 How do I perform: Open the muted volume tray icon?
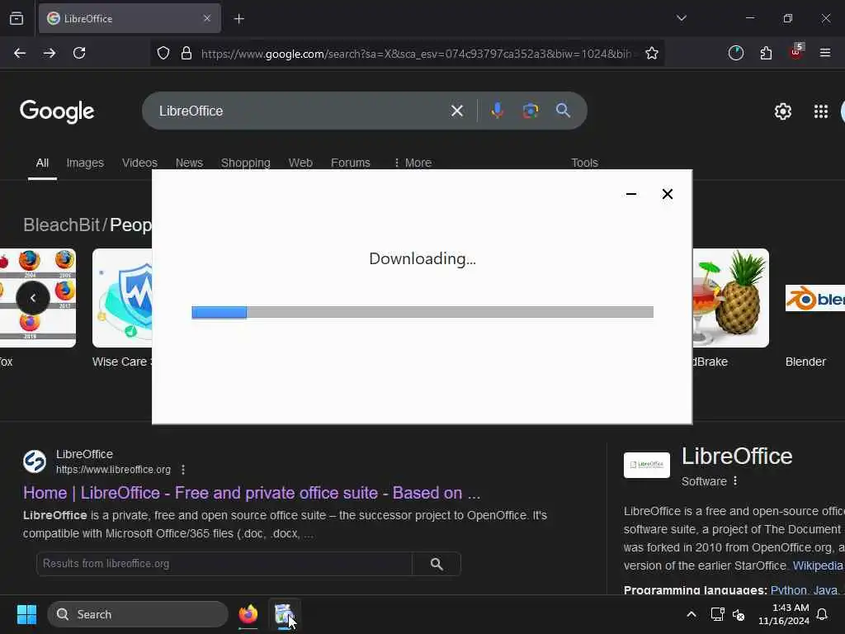point(739,614)
